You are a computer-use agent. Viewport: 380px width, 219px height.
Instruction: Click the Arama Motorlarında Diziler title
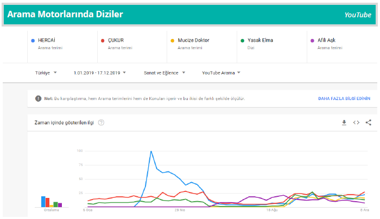65,14
